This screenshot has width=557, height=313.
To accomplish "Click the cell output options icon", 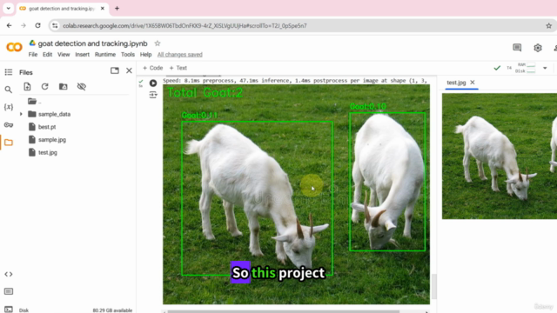I will [x=153, y=95].
